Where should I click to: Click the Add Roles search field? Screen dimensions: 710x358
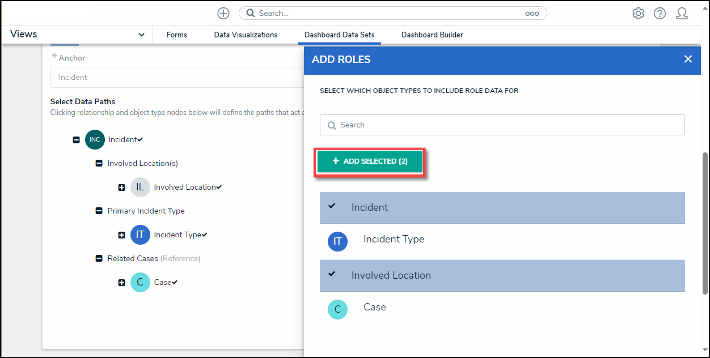click(502, 125)
